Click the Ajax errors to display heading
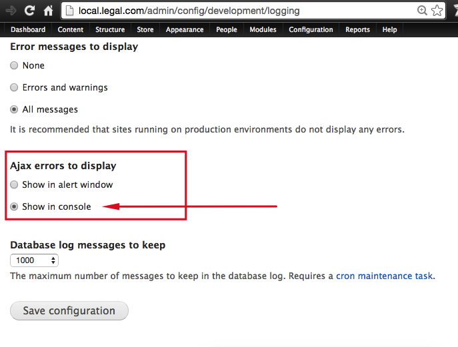 pyautogui.click(x=63, y=166)
